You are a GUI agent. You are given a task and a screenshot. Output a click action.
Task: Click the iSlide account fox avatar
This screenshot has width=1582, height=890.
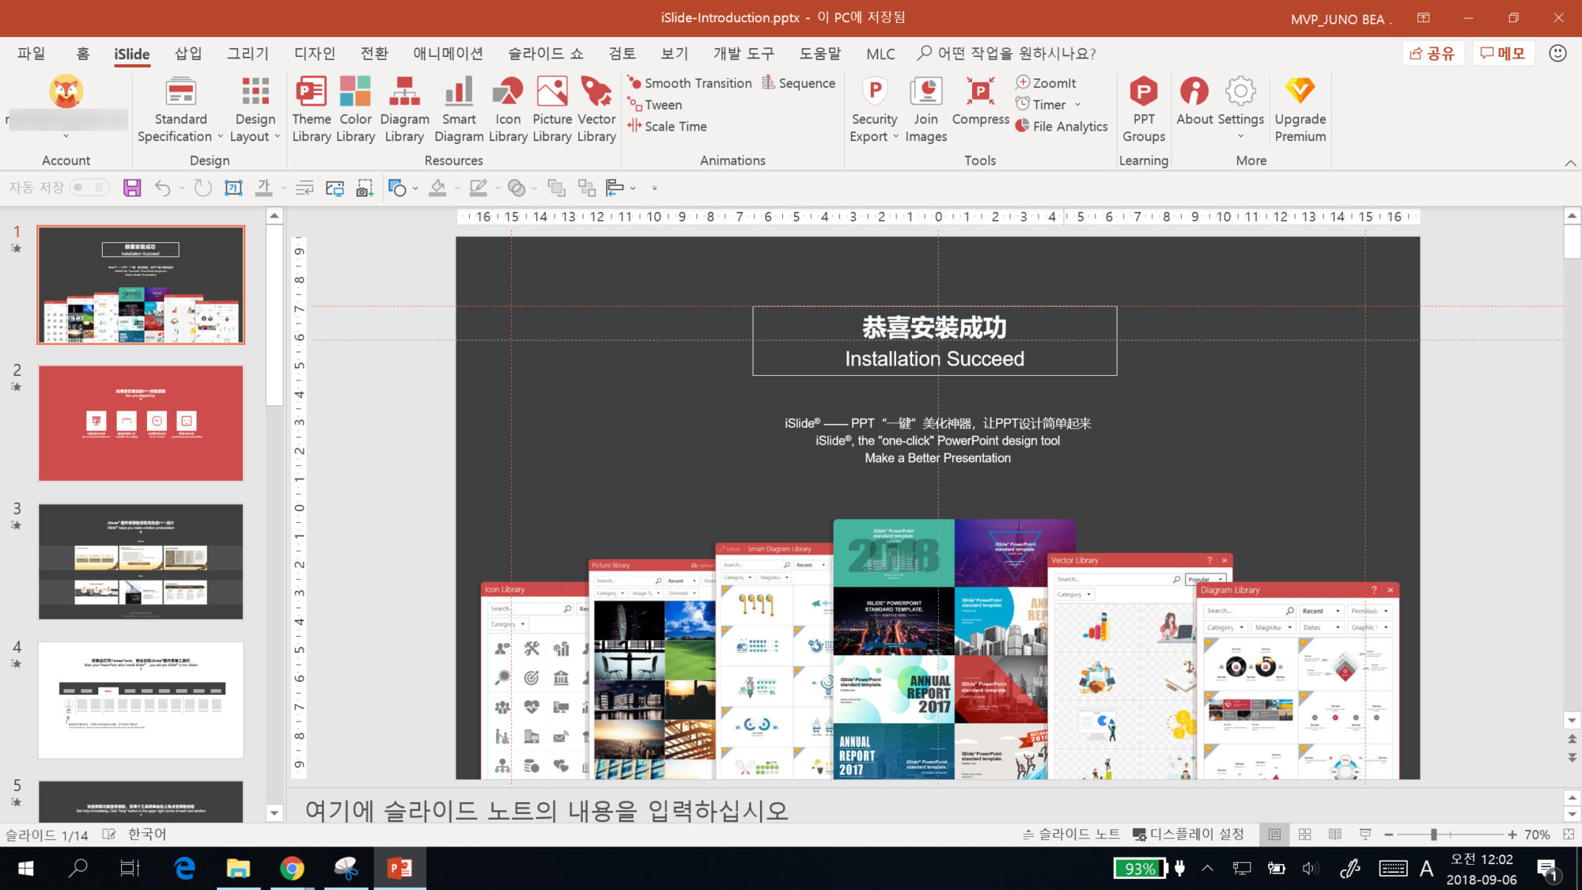coord(66,91)
